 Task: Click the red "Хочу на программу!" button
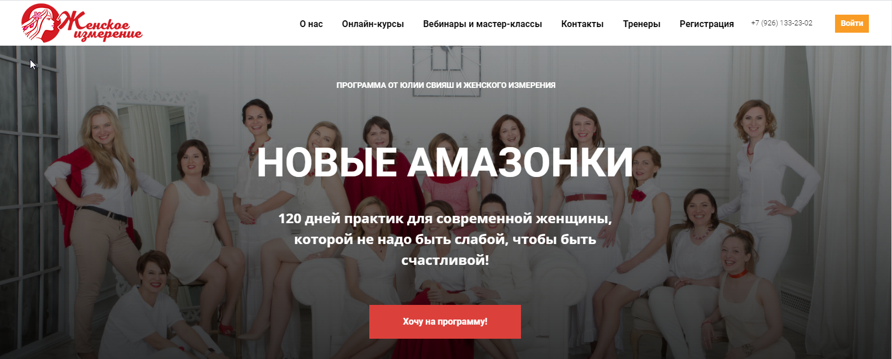[x=445, y=322]
